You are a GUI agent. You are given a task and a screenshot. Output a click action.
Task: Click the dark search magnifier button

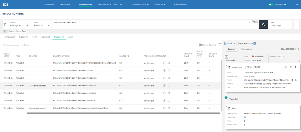264,25
